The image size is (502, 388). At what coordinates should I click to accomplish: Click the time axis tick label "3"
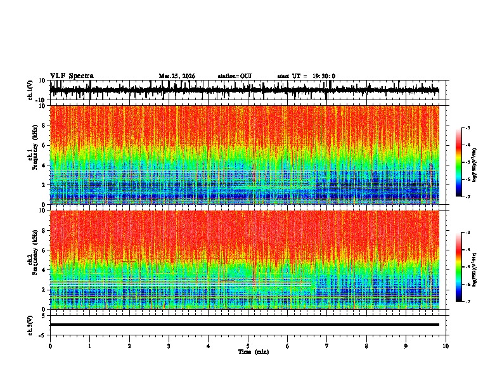(x=169, y=346)
